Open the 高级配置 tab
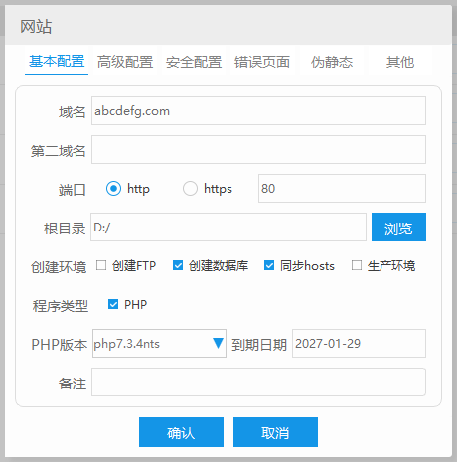This screenshot has height=462, width=457. 125,62
